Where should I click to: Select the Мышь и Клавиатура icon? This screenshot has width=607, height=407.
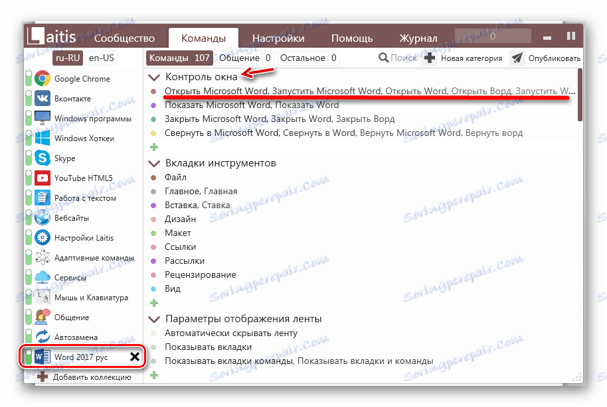coord(43,297)
